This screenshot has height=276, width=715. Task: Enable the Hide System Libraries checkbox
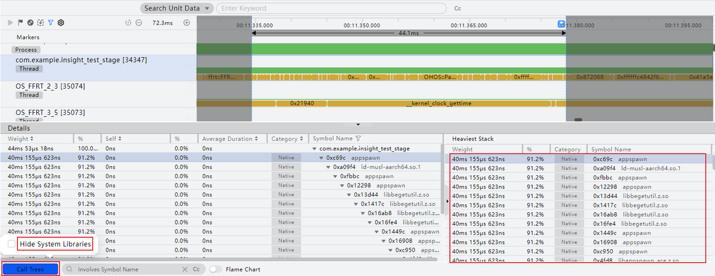click(11, 244)
